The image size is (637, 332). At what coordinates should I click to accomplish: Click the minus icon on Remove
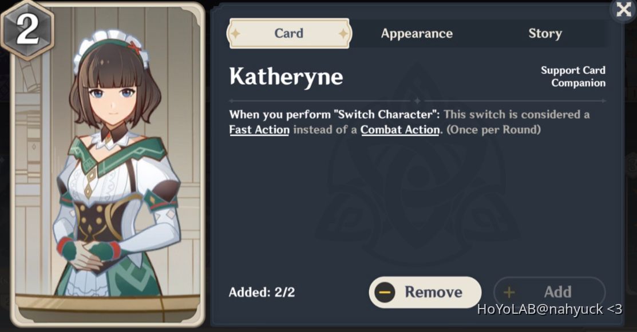[384, 292]
